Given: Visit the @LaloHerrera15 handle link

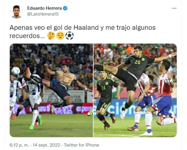Looking at the screenshot, I should point(43,14).
